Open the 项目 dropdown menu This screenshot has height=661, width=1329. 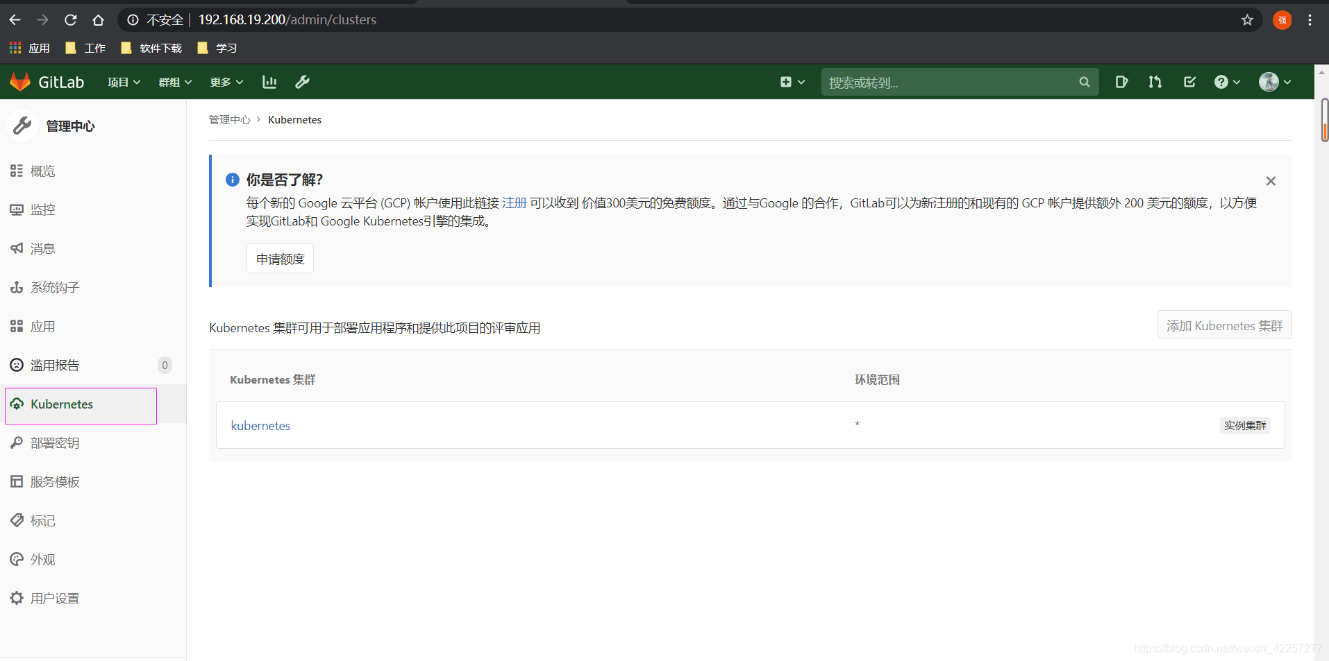124,82
